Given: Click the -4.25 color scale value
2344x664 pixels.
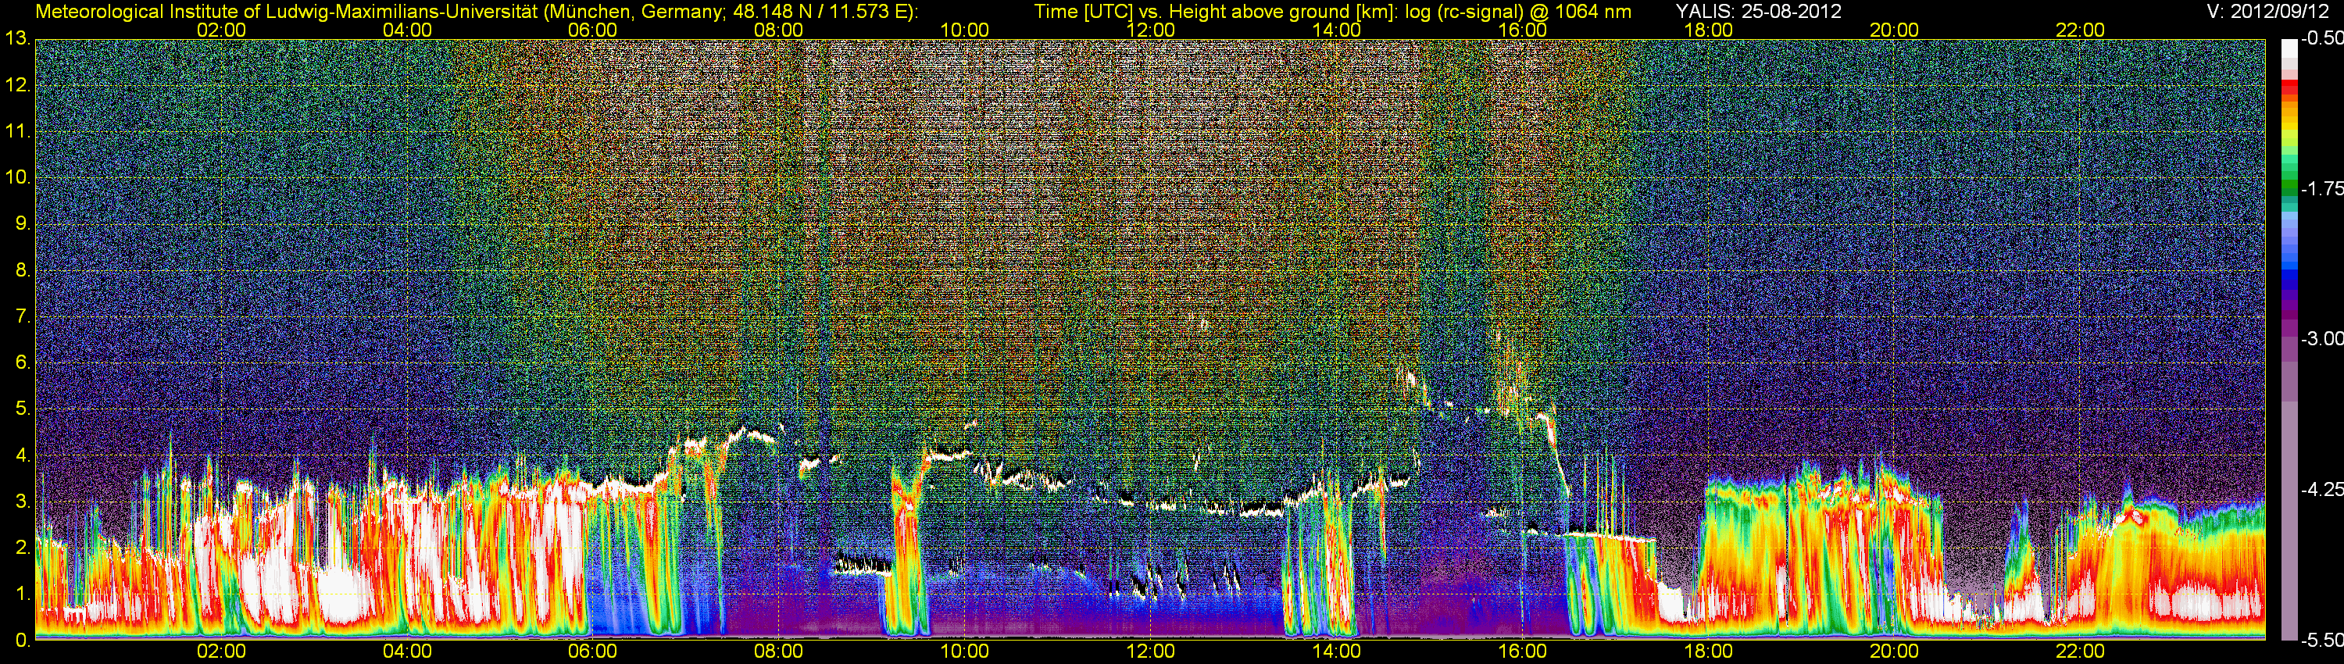Looking at the screenshot, I should click(x=2321, y=489).
